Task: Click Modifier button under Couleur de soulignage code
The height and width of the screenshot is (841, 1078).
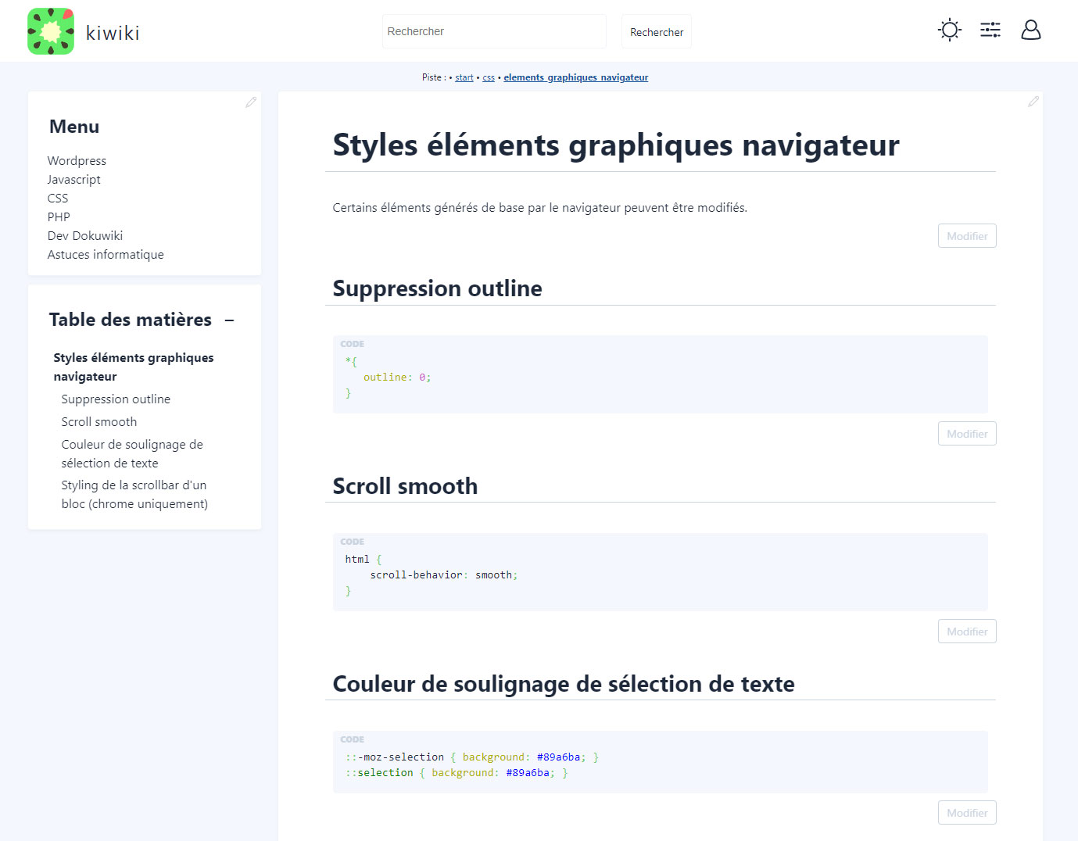Action: (967, 813)
